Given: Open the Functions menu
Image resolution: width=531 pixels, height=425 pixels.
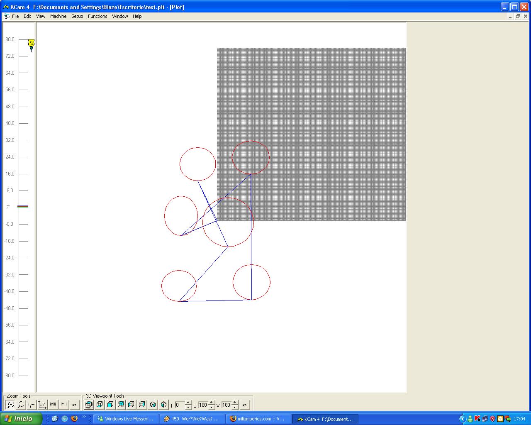Looking at the screenshot, I should [97, 16].
